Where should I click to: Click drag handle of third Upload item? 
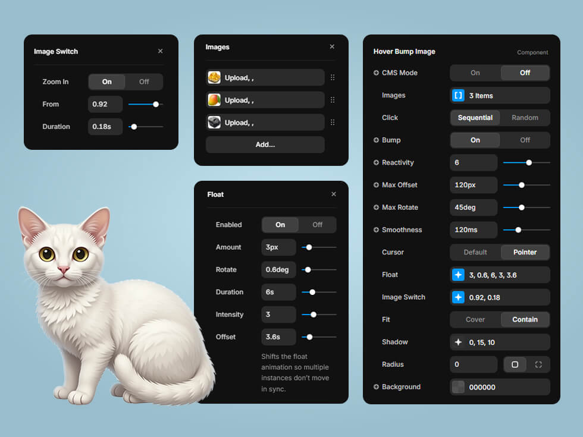(x=333, y=122)
